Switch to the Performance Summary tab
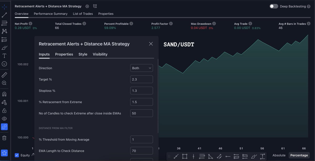The width and height of the screenshot is (315, 161). point(50,14)
